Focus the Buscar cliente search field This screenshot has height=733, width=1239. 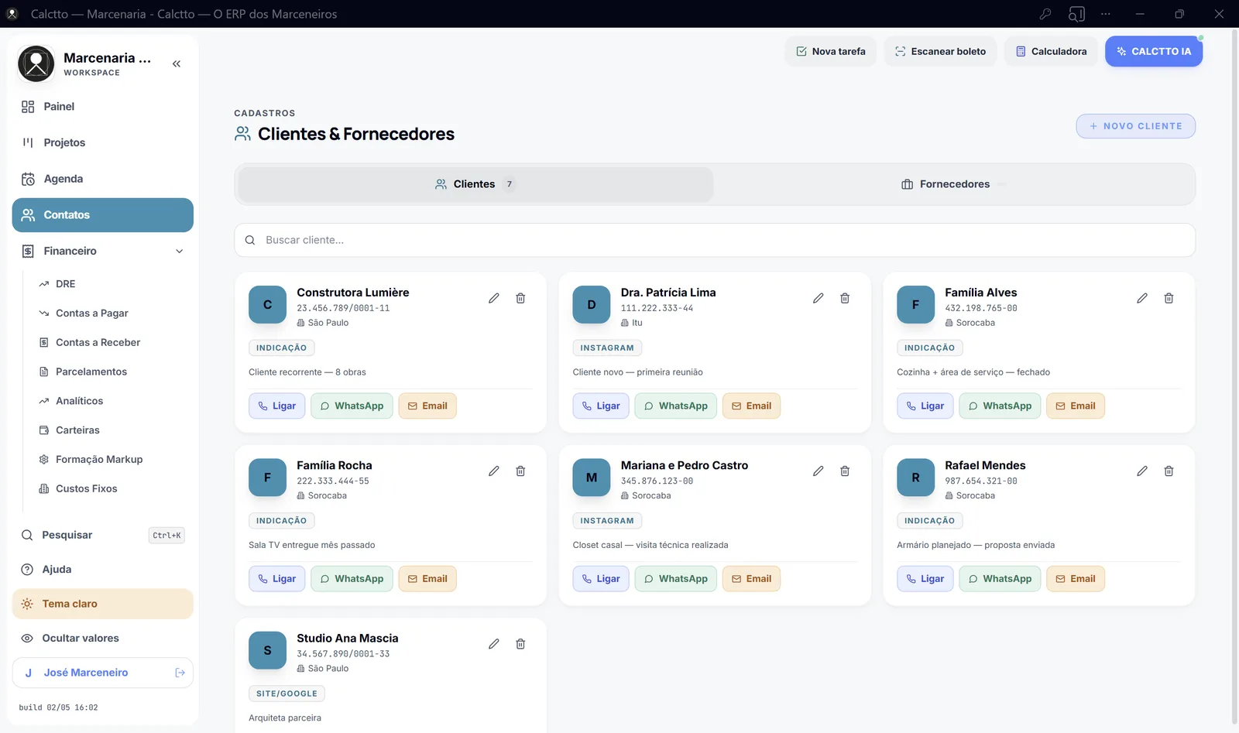pyautogui.click(x=715, y=240)
